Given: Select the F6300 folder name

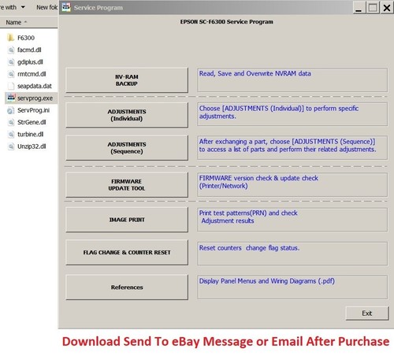Looking at the screenshot, I should pyautogui.click(x=26, y=38).
